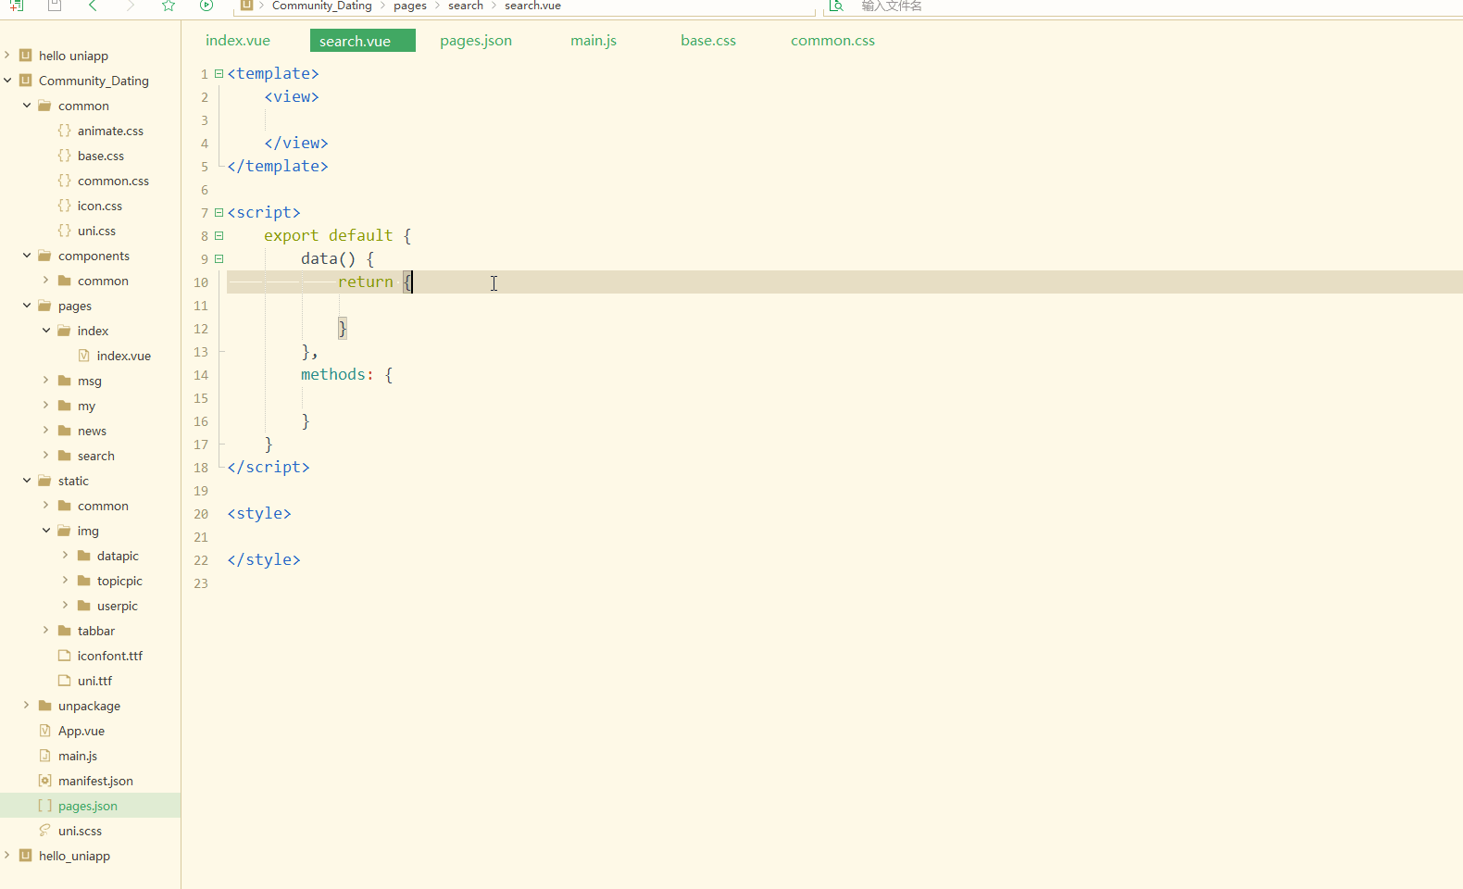Select pages.json in the file tree
1463x889 pixels.
click(x=90, y=806)
